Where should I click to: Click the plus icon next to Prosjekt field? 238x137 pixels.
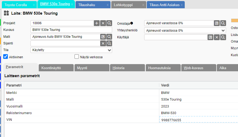[x=97, y=23]
